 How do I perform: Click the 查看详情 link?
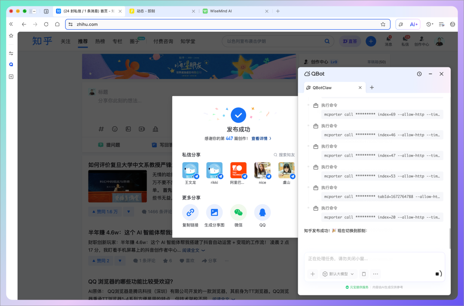[261, 139]
